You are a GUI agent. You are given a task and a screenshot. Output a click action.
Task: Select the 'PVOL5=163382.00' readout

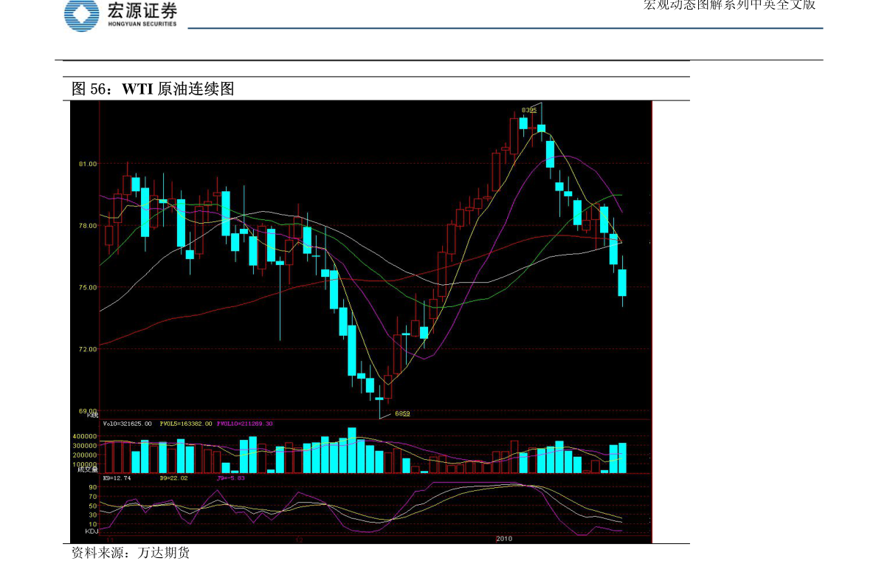pos(185,424)
